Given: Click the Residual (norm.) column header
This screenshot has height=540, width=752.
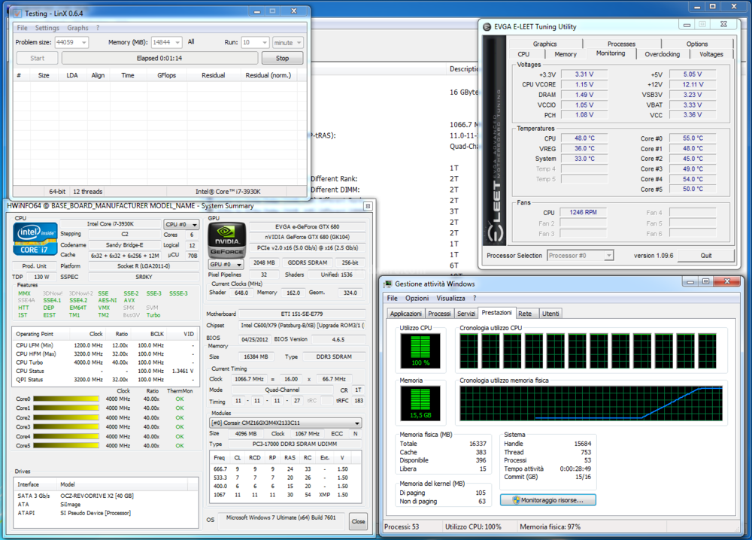Looking at the screenshot, I should pyautogui.click(x=268, y=75).
